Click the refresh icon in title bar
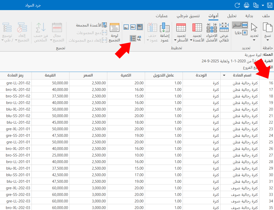274x210 pixels. click(237, 5)
